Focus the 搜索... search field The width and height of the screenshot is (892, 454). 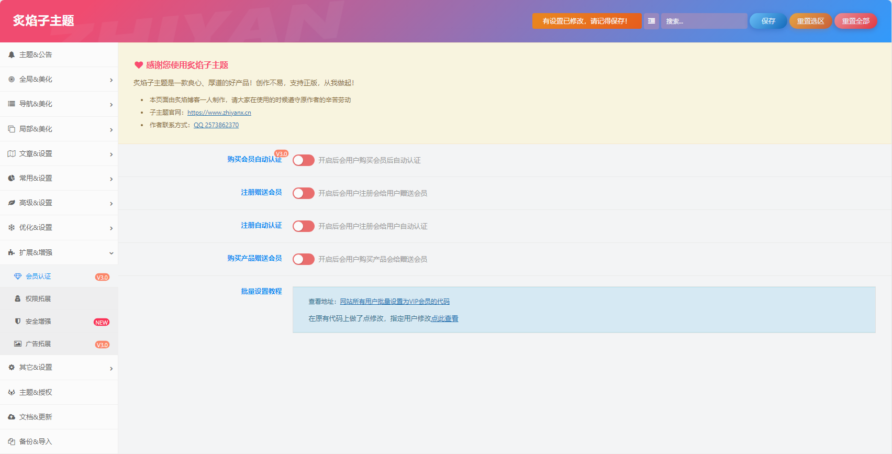(x=704, y=21)
